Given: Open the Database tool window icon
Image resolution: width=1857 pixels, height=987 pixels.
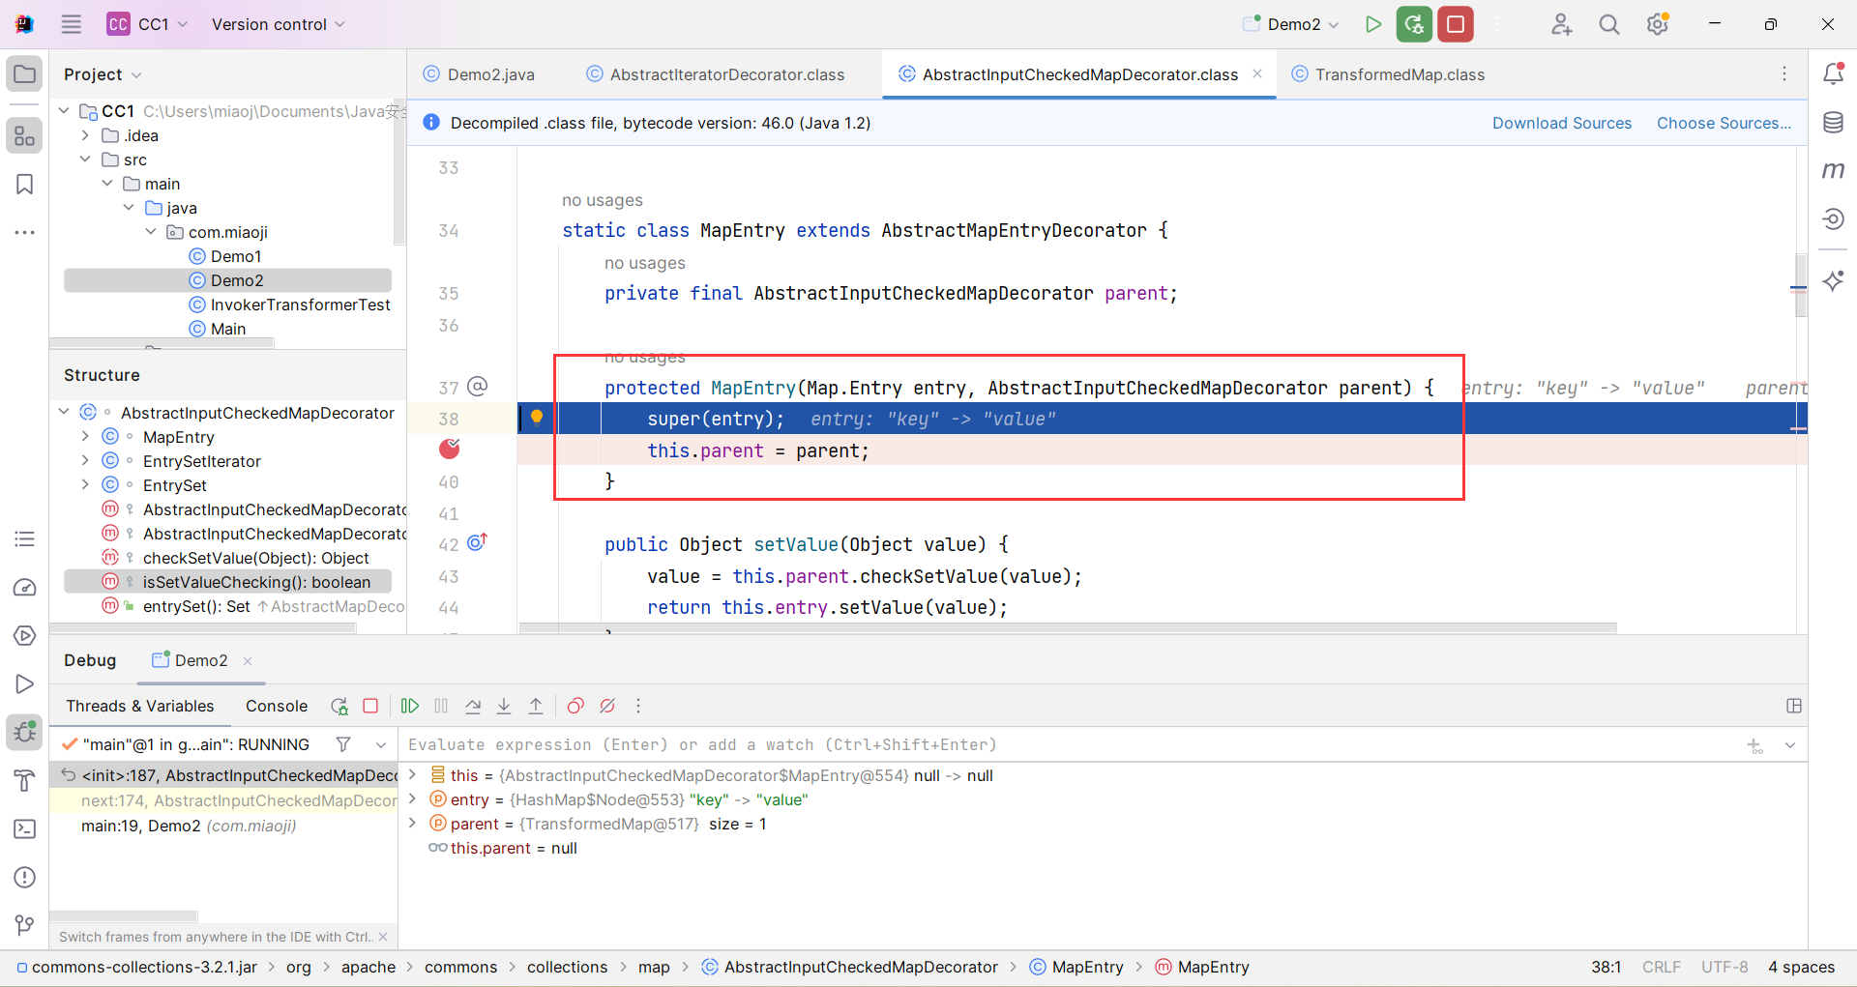Looking at the screenshot, I should tap(1833, 123).
